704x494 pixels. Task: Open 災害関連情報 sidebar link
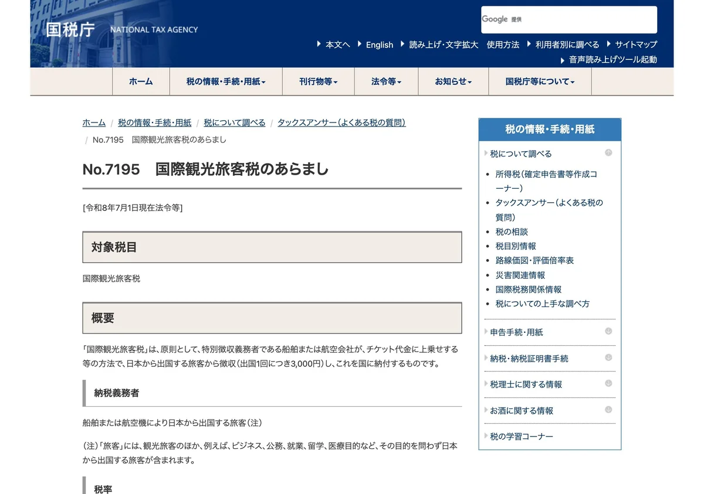click(520, 275)
